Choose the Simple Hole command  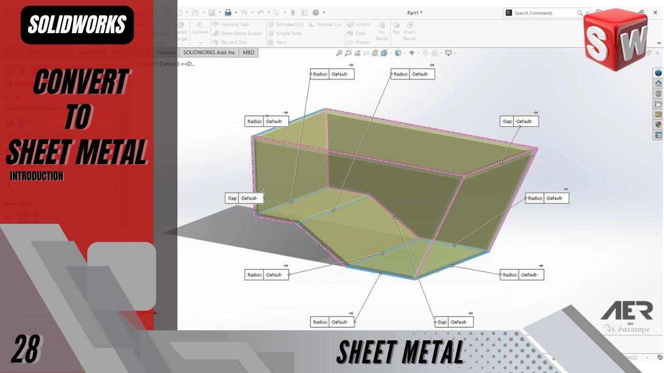(x=284, y=33)
